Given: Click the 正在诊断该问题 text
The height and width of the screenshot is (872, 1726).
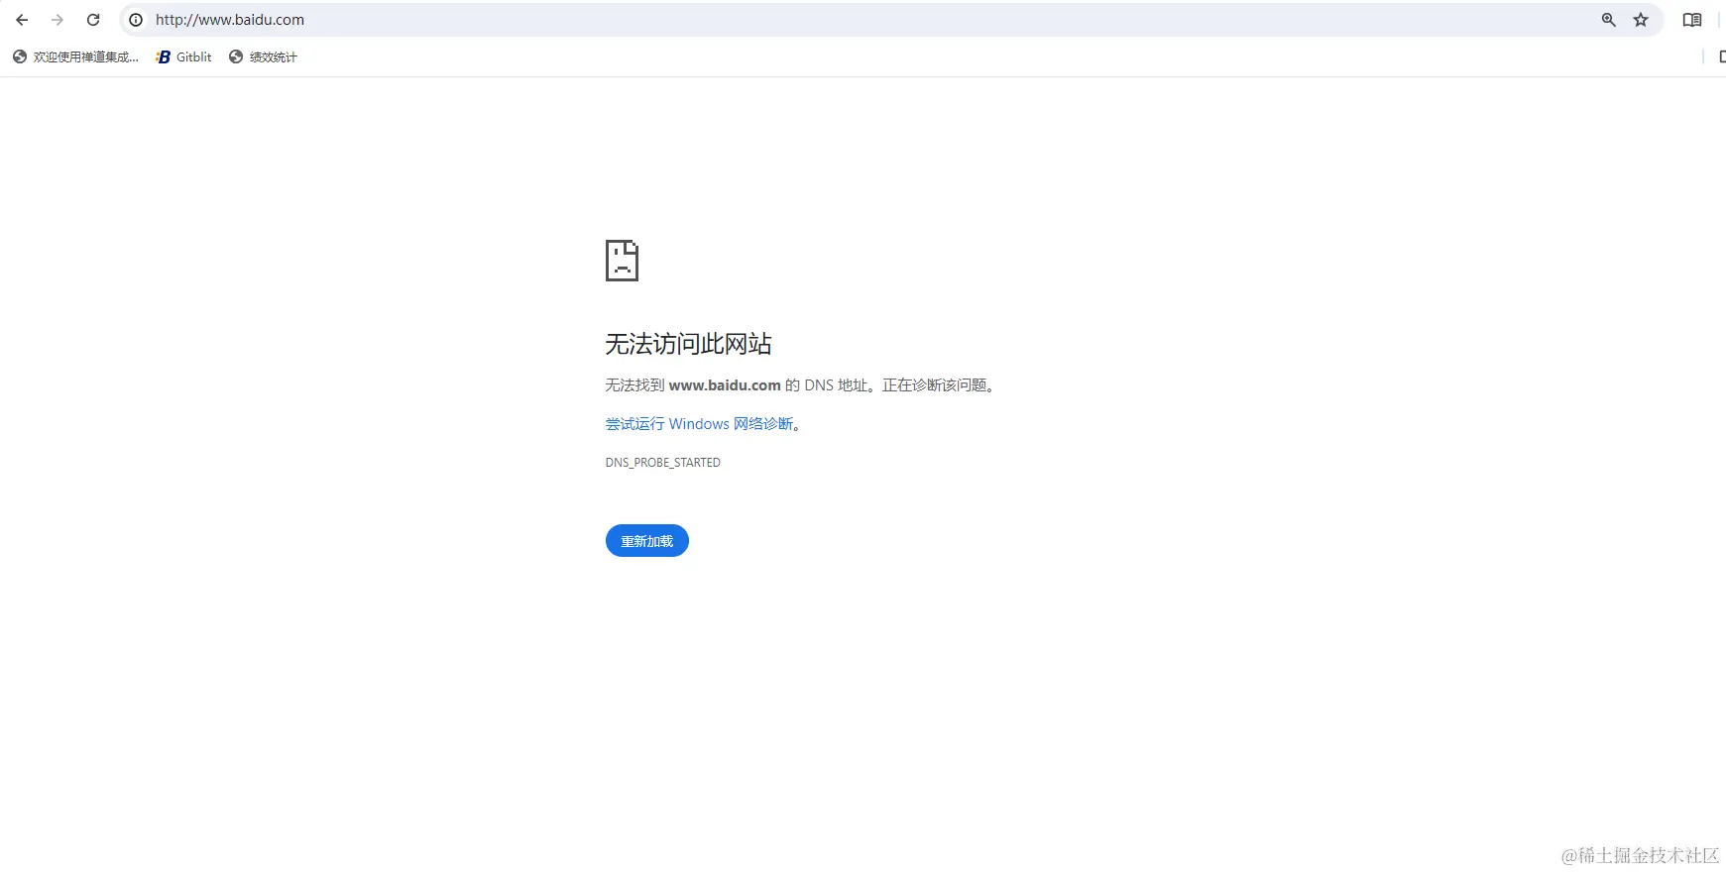Looking at the screenshot, I should (934, 385).
